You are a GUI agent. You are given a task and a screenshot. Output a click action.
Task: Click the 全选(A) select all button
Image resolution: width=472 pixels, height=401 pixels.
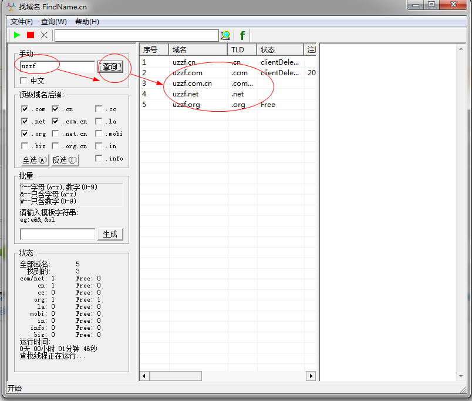35,160
